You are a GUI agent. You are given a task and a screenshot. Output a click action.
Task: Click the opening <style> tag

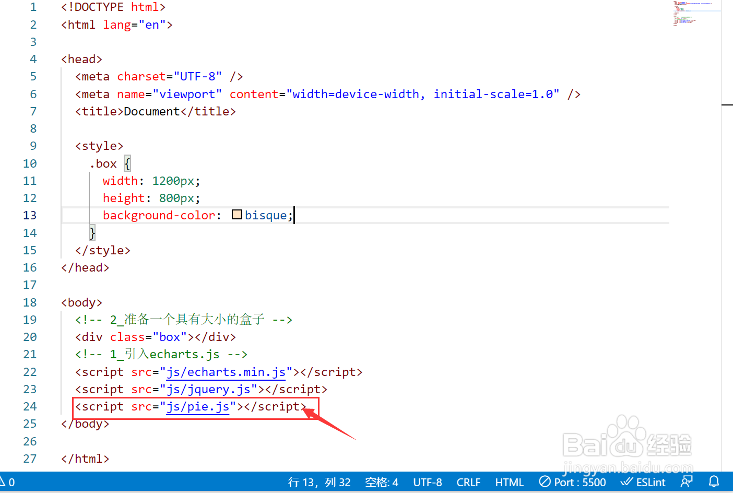[99, 146]
